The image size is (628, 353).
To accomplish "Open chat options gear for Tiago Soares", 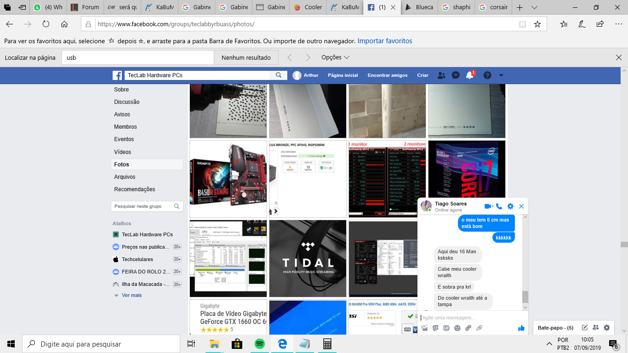I will [510, 206].
